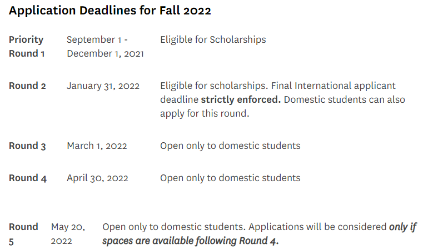Click the italic only if text in Round 5

pos(403,227)
